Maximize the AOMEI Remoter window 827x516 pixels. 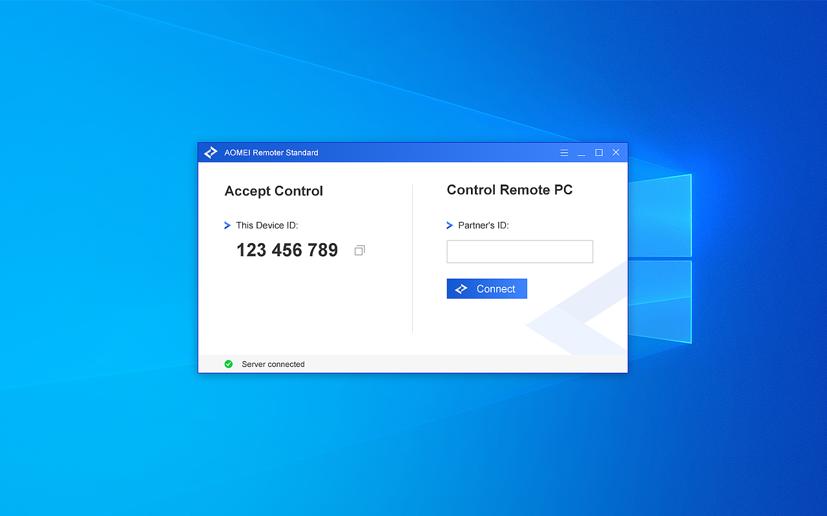(599, 153)
